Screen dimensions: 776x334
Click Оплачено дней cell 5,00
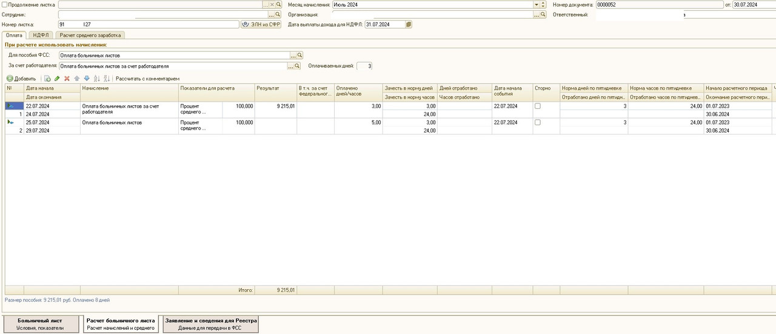(358, 122)
